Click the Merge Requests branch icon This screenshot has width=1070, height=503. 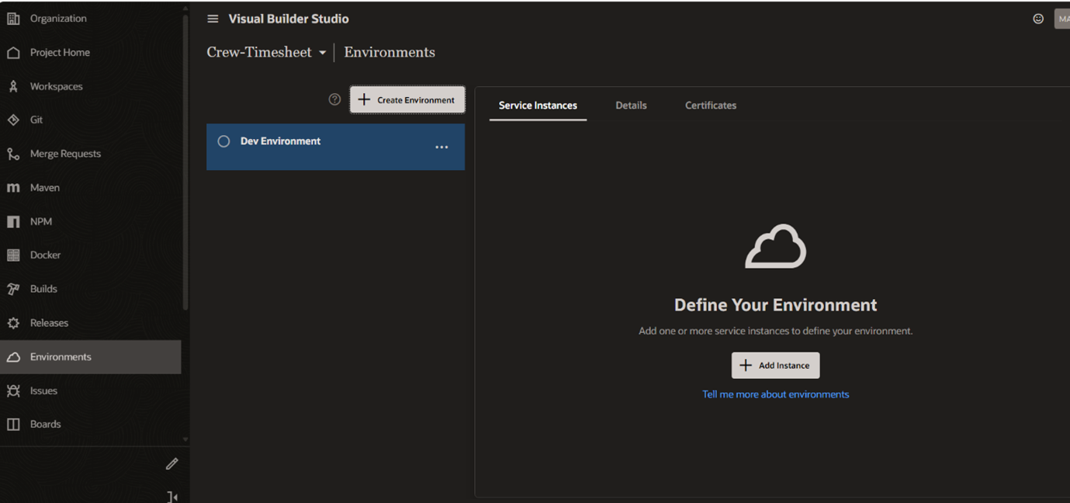[13, 154]
